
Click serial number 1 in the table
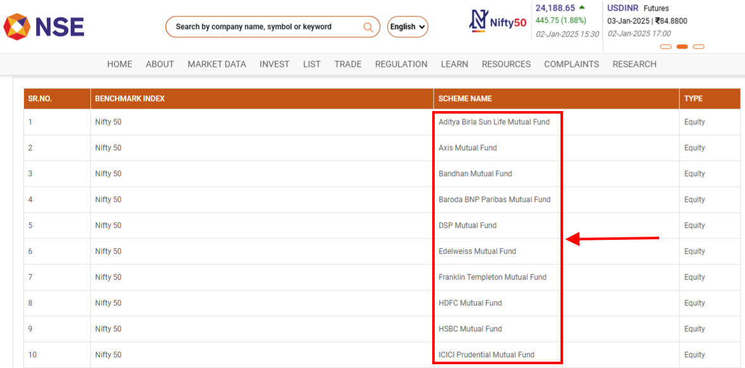[30, 122]
